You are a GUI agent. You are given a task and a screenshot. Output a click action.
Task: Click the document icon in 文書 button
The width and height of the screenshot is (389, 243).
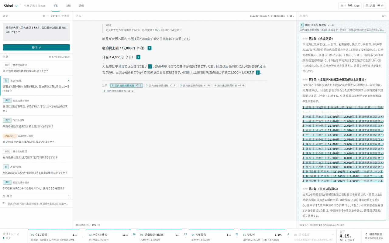(367, 5)
